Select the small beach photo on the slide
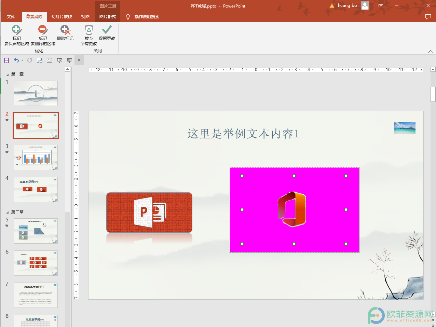The height and width of the screenshot is (327, 436). [x=405, y=128]
